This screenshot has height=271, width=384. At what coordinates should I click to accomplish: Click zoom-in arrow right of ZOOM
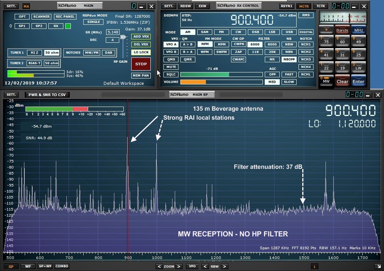pos(179,266)
